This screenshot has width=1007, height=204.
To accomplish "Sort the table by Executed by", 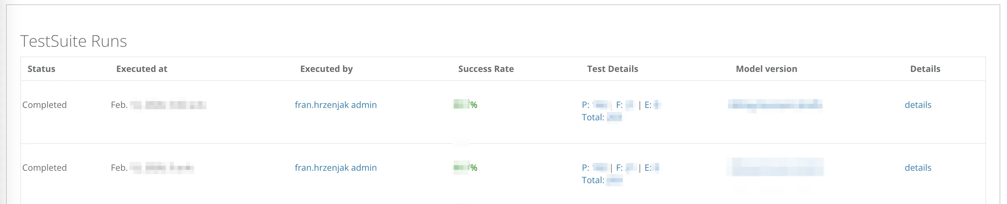I will (326, 69).
